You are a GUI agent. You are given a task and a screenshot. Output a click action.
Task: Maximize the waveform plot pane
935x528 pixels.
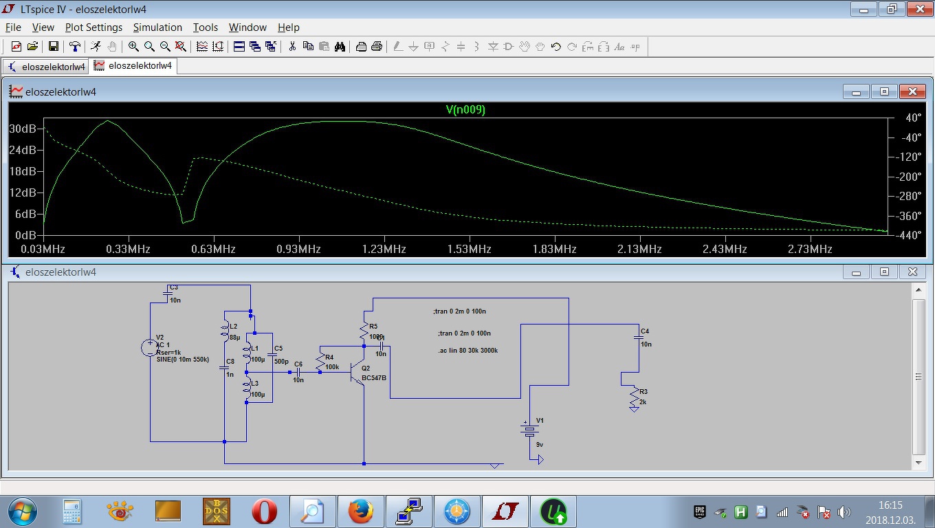[885, 91]
